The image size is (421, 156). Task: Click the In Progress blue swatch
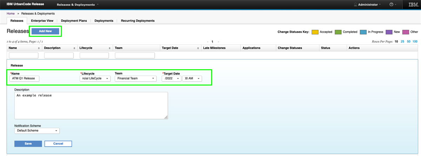point(363,32)
